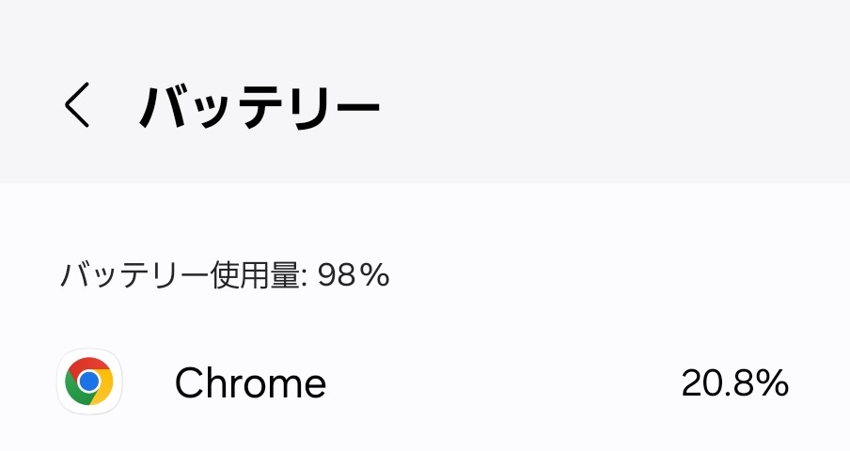
Task: Select the Chrome app name text
Action: click(x=250, y=382)
